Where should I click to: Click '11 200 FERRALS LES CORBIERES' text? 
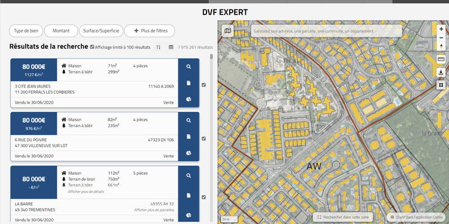[x=45, y=92]
